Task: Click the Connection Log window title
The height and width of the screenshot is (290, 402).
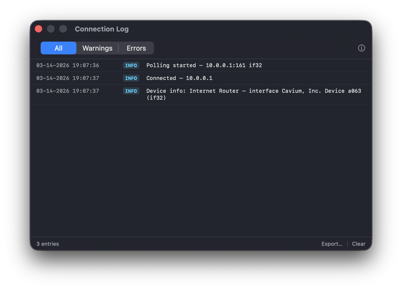Action: coord(102,29)
